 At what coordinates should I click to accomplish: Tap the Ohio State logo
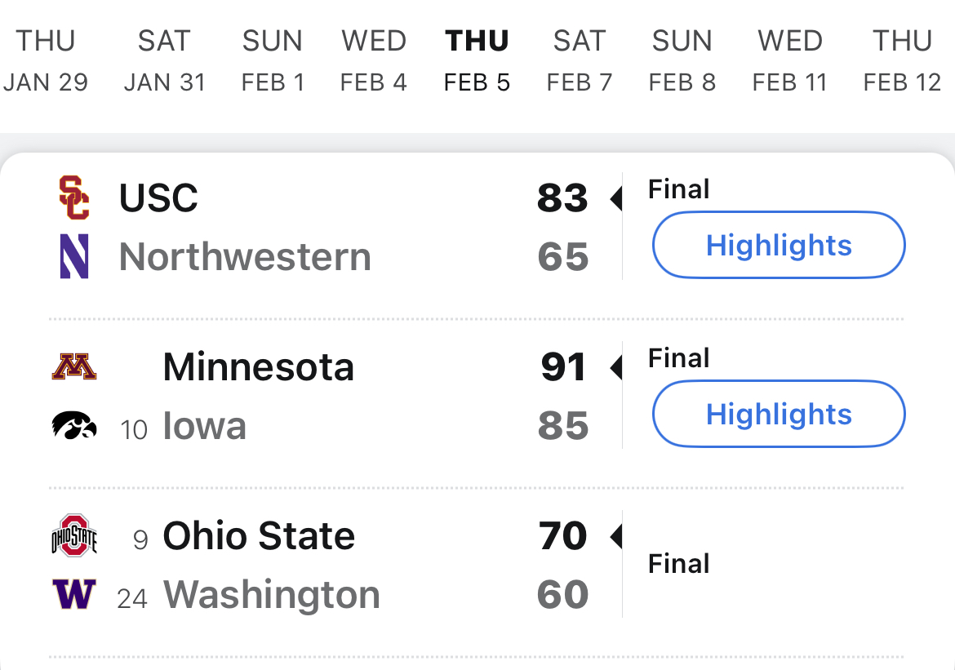point(74,536)
